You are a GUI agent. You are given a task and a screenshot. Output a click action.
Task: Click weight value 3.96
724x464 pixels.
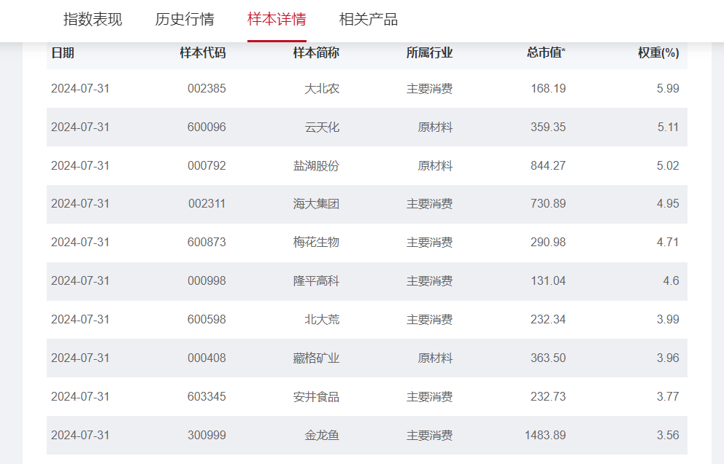pos(668,358)
